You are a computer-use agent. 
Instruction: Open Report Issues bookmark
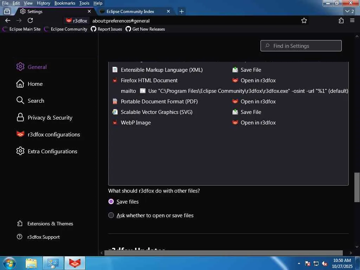point(106,29)
